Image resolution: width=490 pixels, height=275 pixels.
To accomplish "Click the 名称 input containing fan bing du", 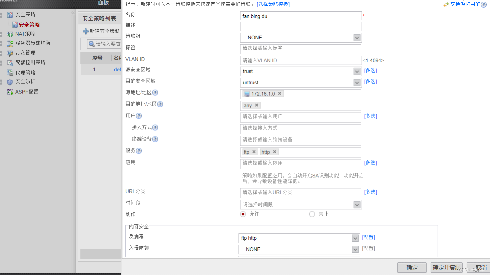I will click(x=301, y=16).
